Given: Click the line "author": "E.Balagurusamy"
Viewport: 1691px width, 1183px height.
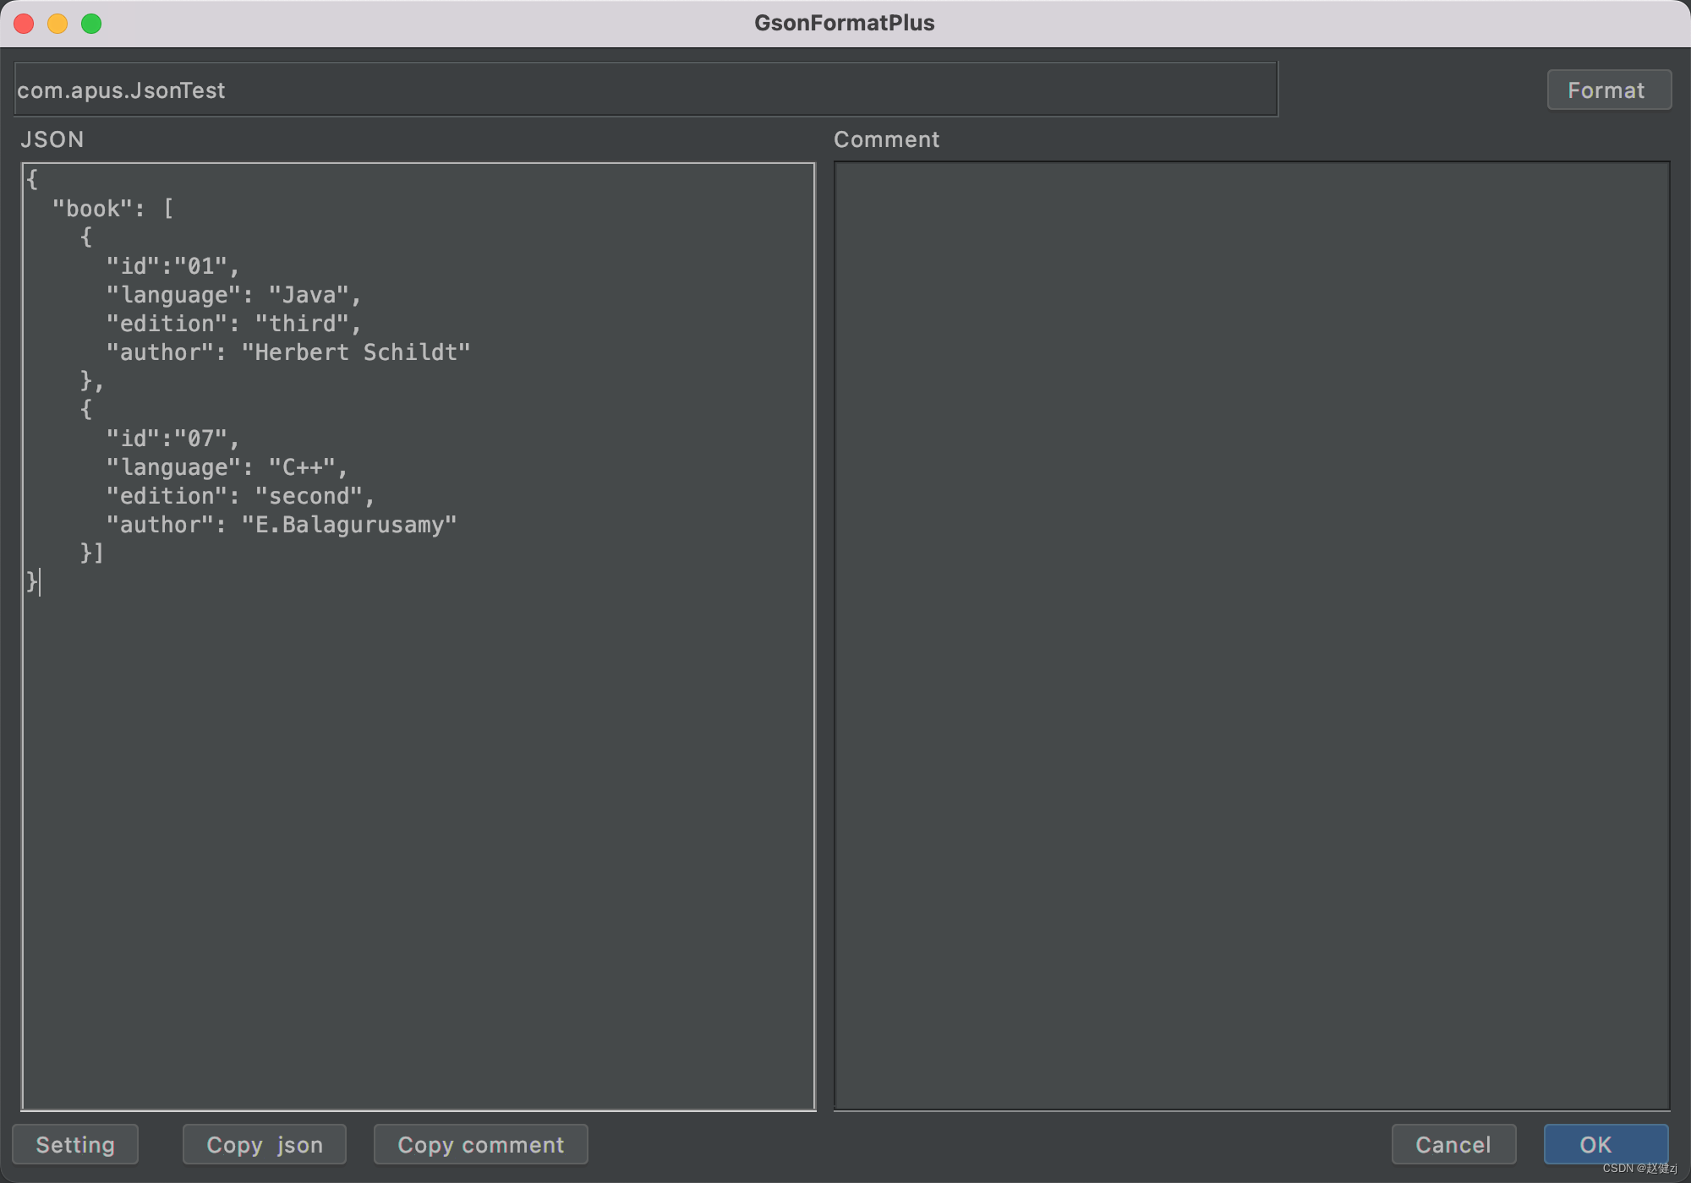Looking at the screenshot, I should click(x=282, y=525).
